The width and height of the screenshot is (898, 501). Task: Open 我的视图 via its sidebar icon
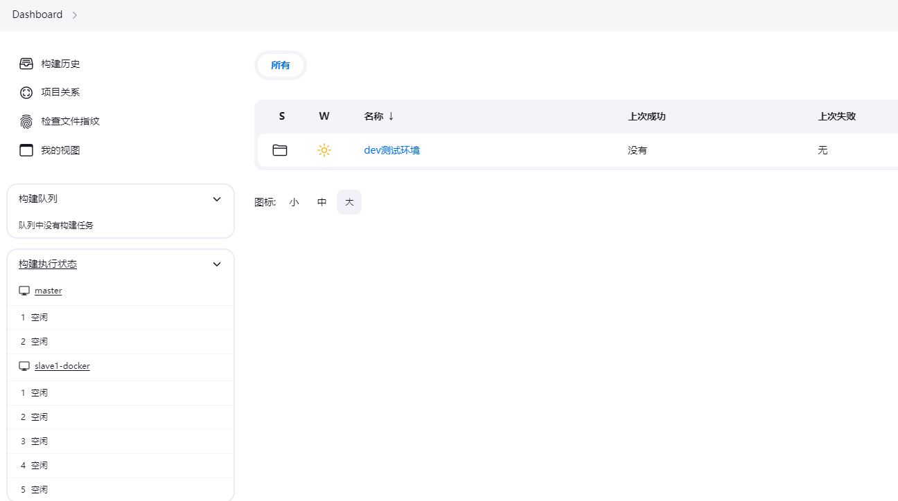point(26,149)
